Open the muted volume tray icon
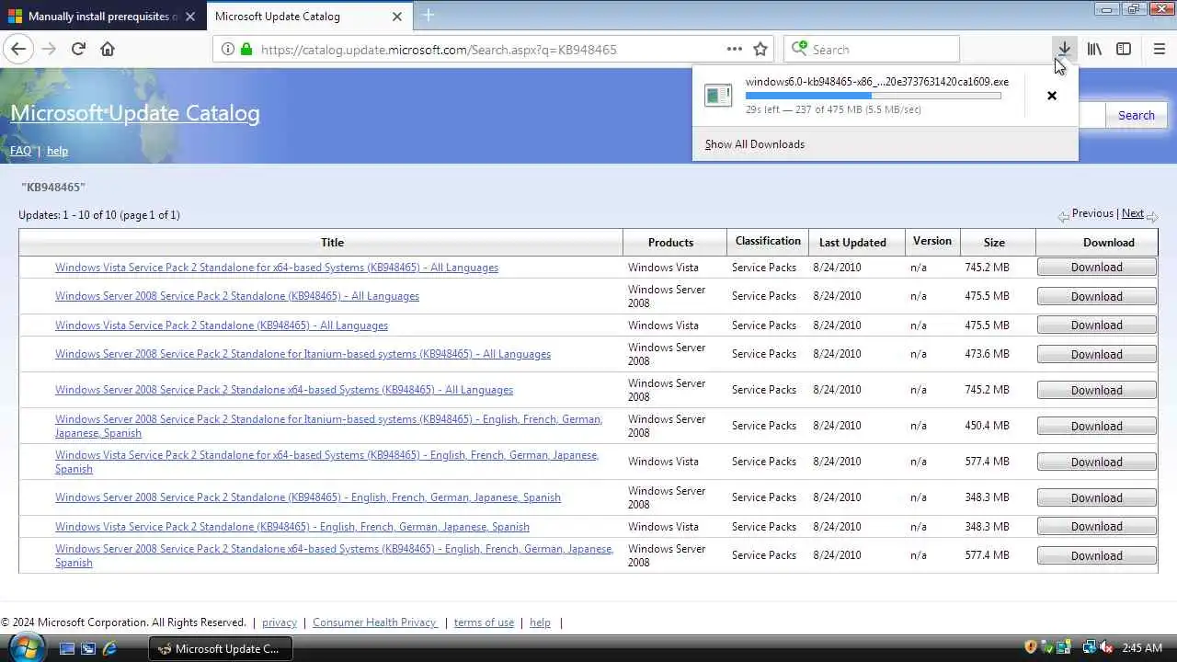1177x662 pixels. tap(1106, 647)
